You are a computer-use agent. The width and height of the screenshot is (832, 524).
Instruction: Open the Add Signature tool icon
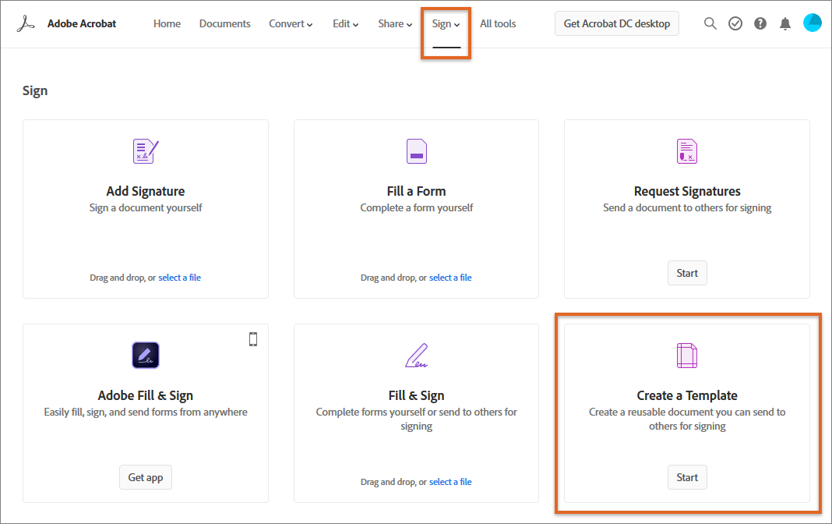tap(145, 150)
